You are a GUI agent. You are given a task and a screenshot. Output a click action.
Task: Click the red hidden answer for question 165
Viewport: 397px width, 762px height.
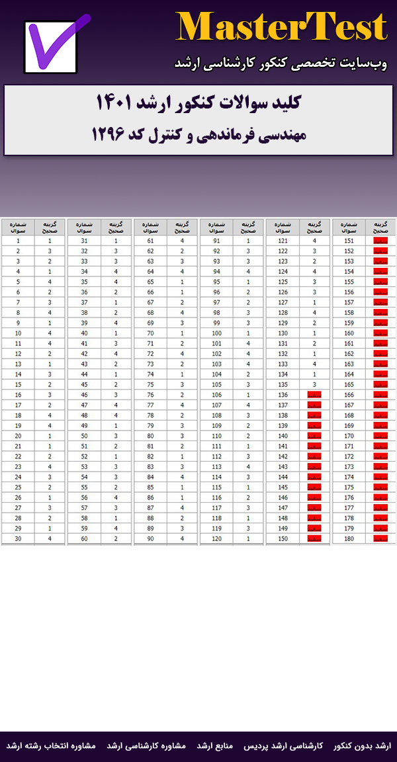(x=380, y=384)
